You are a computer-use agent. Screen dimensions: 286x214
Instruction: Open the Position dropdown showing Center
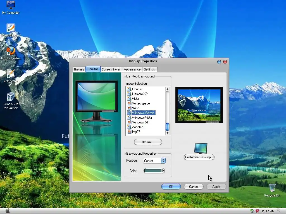pos(154,161)
